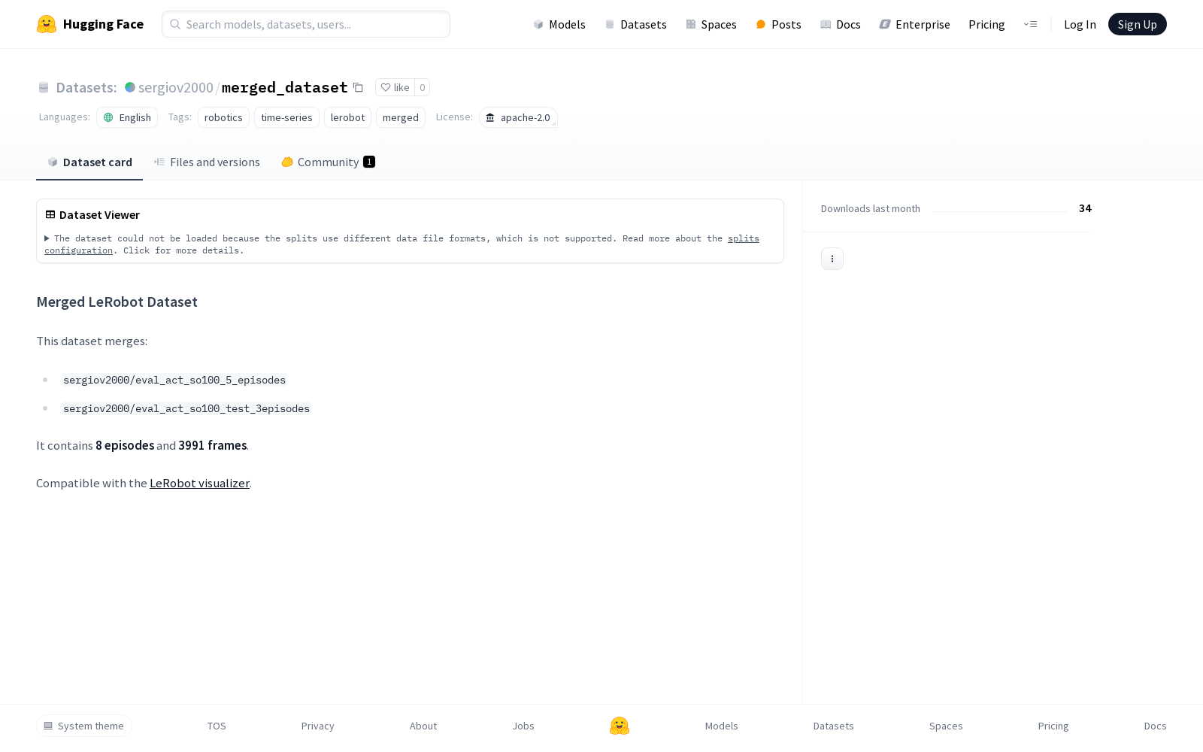Open TOS in the footer
The image size is (1203, 752).
coord(217,726)
